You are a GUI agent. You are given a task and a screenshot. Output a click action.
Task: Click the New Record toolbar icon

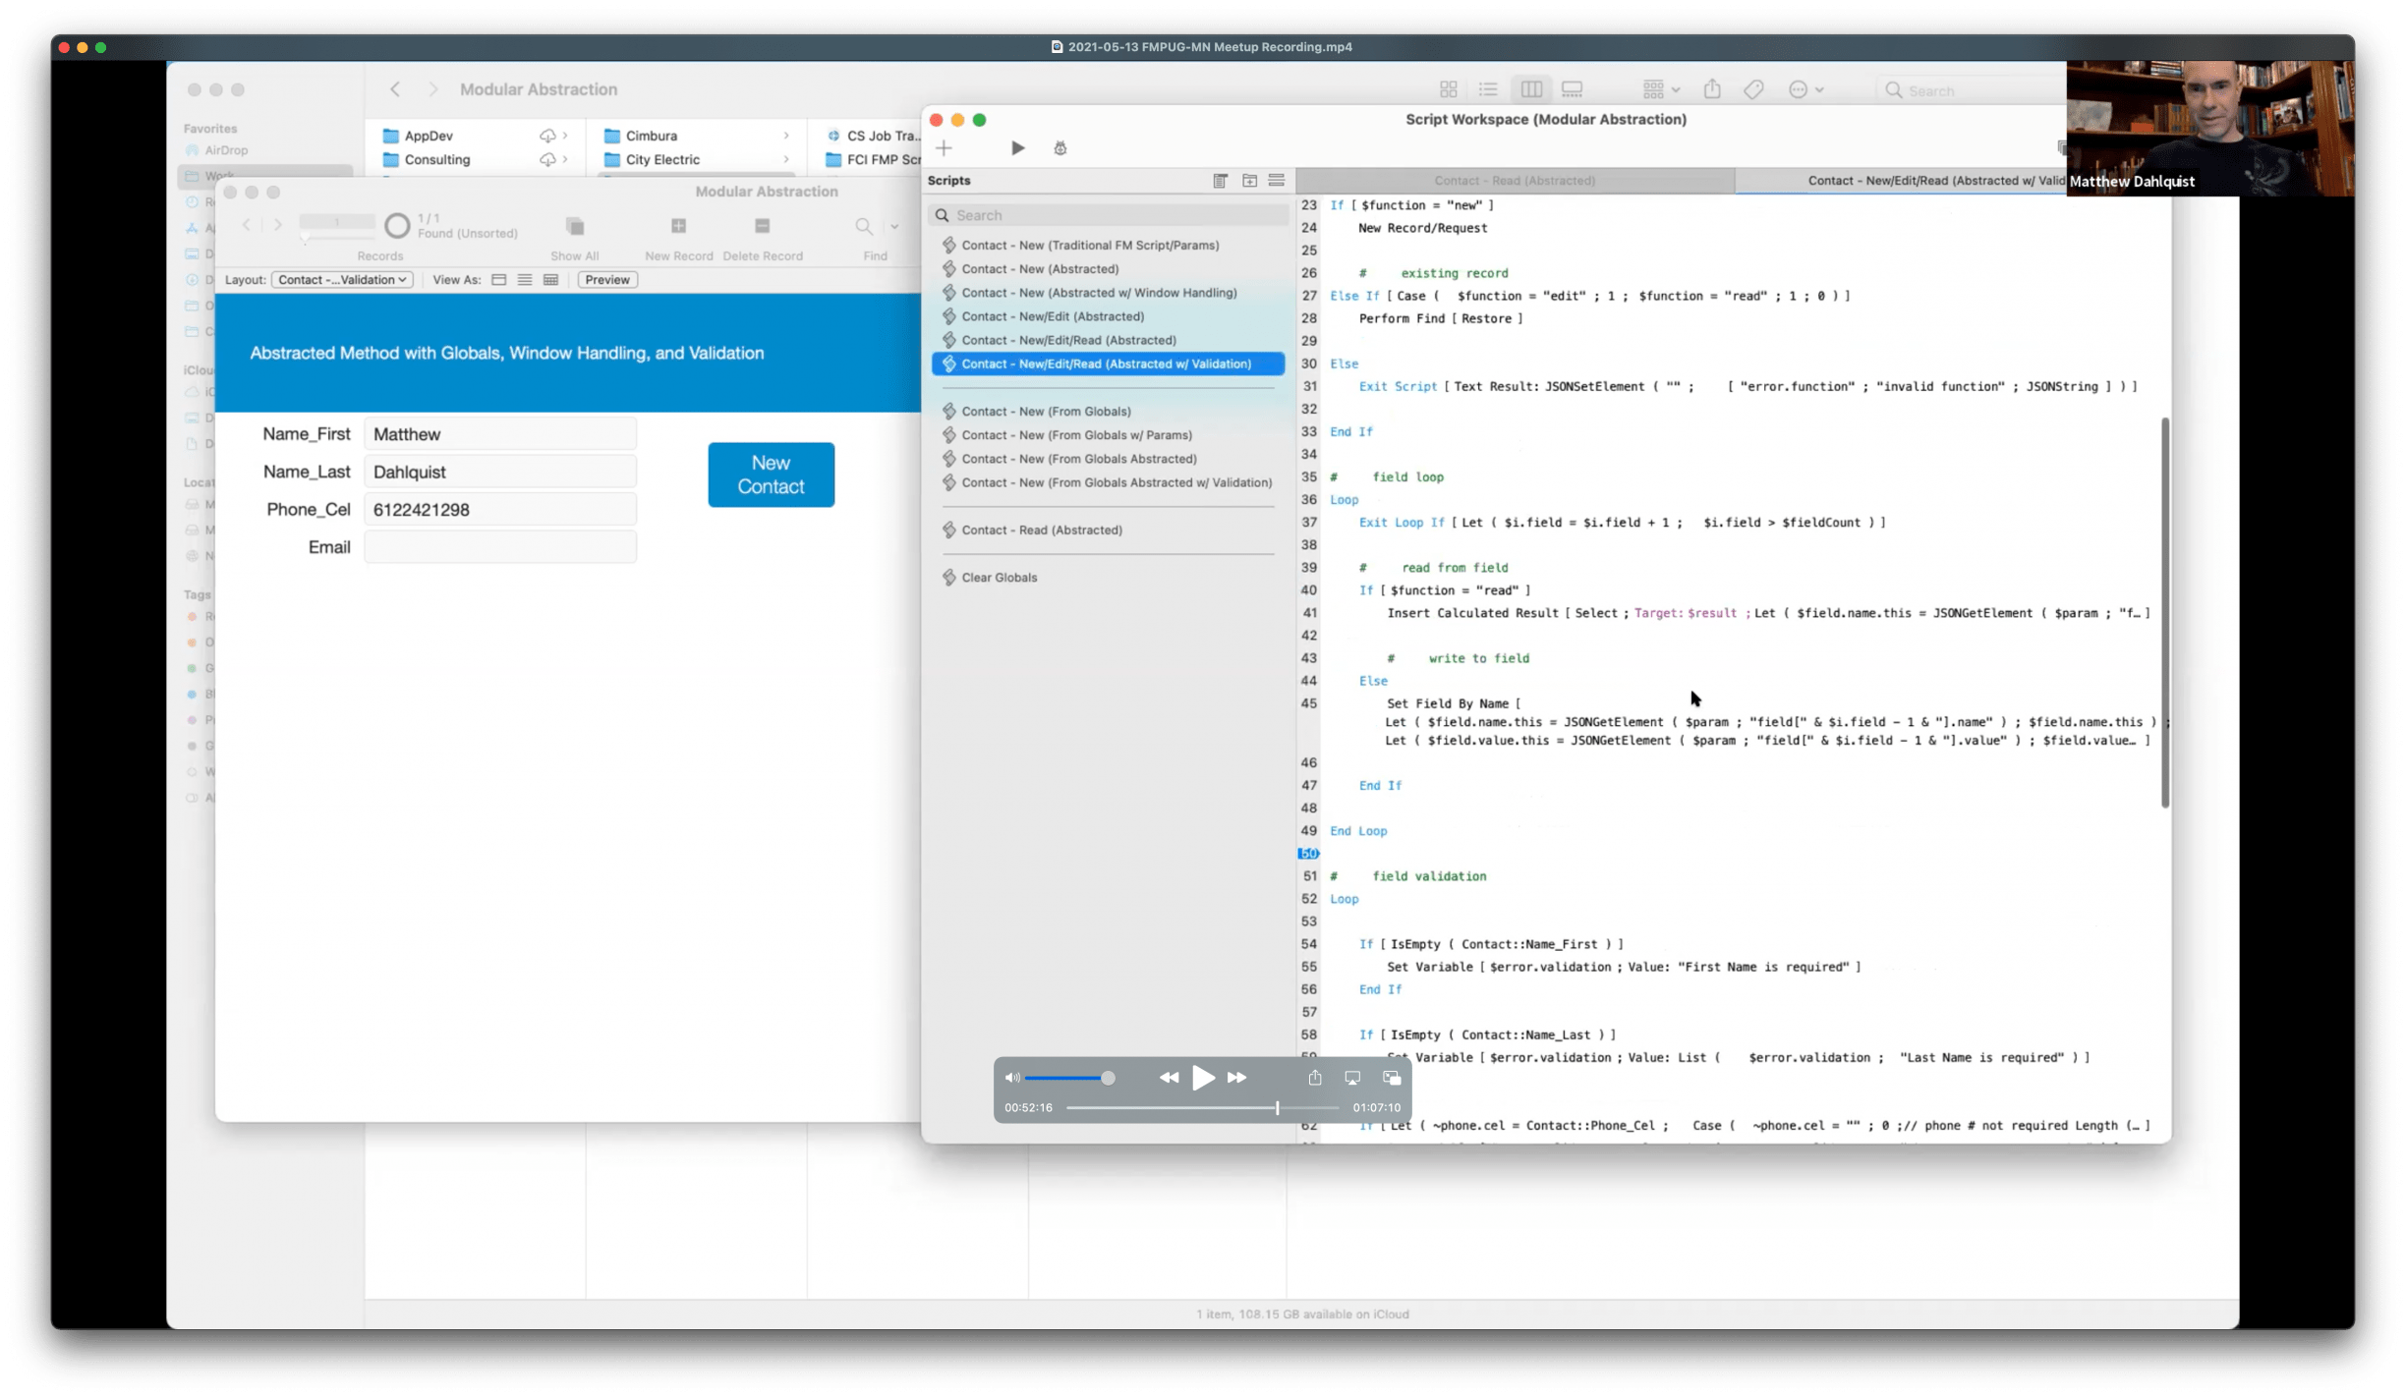pyautogui.click(x=678, y=227)
